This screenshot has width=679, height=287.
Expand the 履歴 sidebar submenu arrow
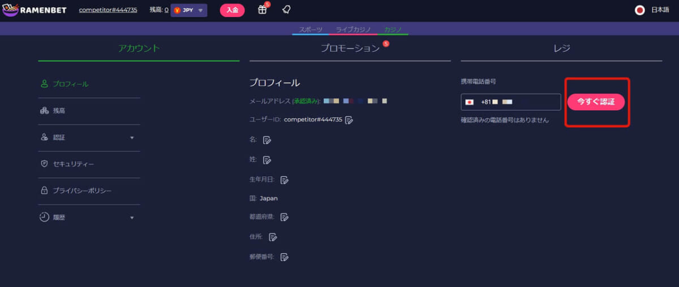point(132,218)
